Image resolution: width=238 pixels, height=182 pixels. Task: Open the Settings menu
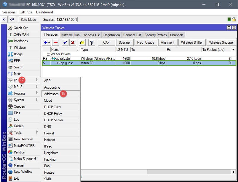click(26, 12)
